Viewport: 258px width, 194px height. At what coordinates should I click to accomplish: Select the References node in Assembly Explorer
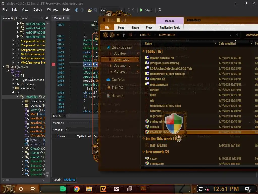tap(28, 84)
